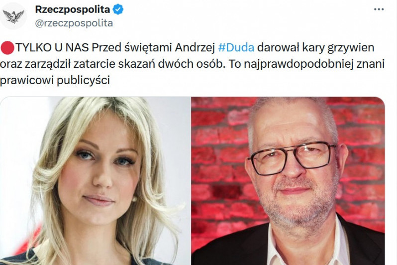Click the blue verified checkmark badge

click(x=118, y=9)
